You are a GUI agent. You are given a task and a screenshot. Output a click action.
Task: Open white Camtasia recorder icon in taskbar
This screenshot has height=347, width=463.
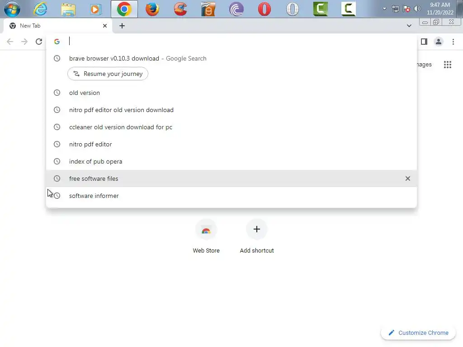349,9
